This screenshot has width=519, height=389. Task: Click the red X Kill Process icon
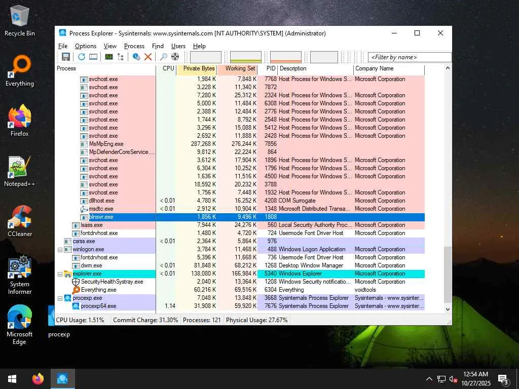click(x=148, y=57)
